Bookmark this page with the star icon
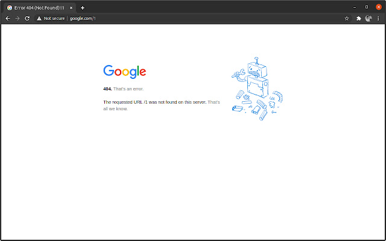The width and height of the screenshot is (386, 241). 347,19
